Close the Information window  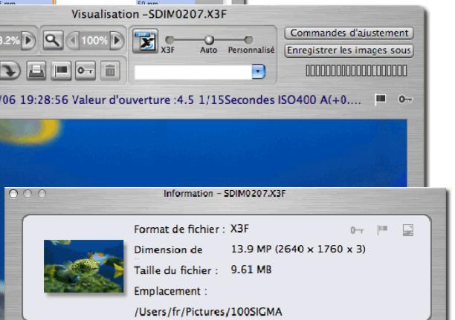(x=13, y=194)
